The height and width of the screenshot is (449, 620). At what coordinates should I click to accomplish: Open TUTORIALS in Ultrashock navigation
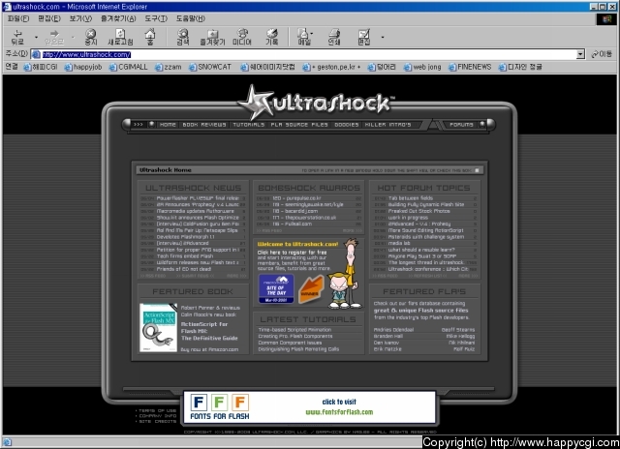point(248,125)
